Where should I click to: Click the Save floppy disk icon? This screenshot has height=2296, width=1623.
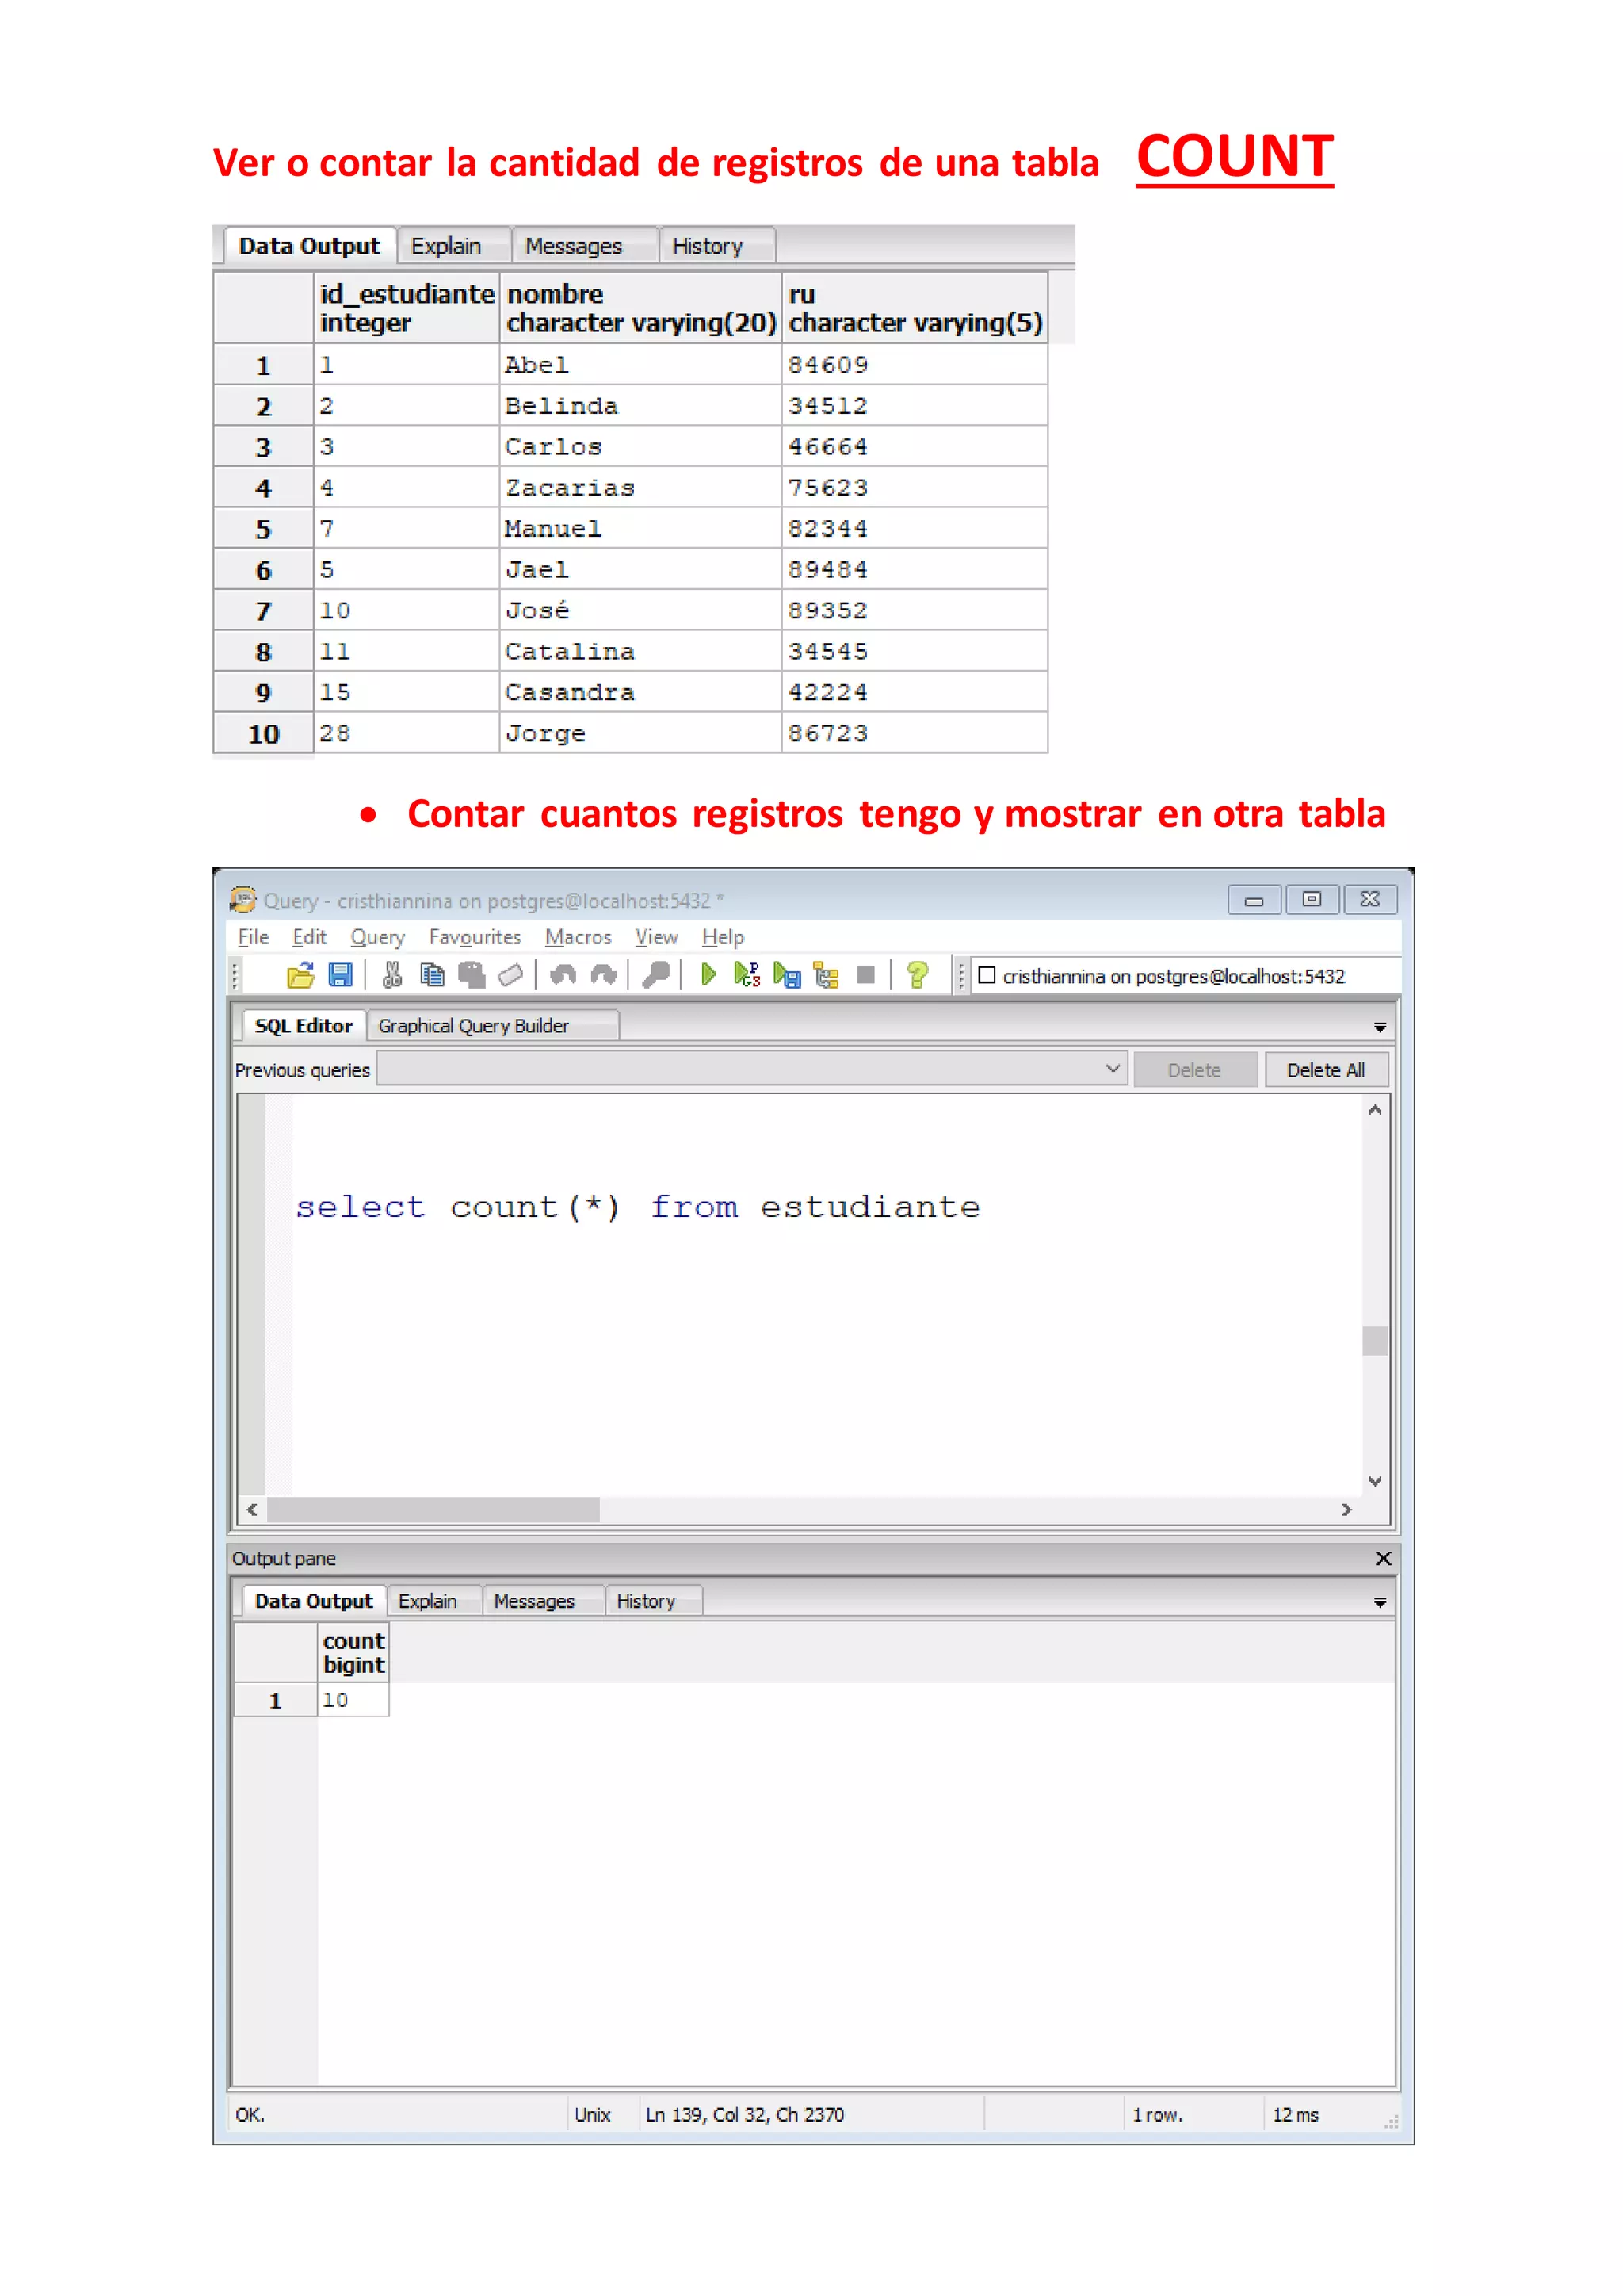(x=341, y=975)
